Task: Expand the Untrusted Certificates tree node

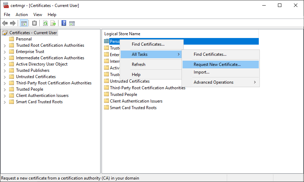Action: click(5, 77)
